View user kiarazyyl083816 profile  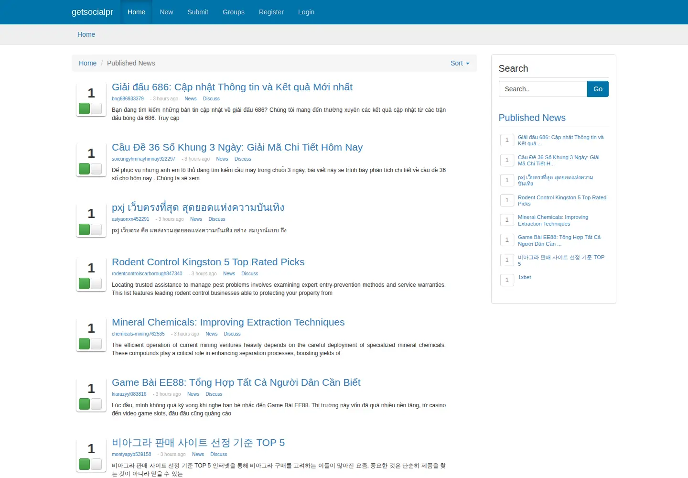(x=129, y=394)
